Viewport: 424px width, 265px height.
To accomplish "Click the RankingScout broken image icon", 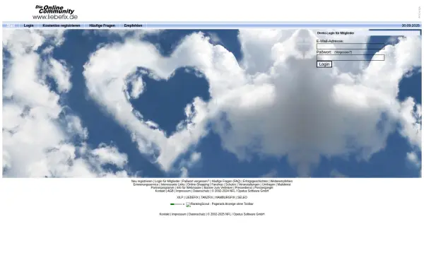I will tap(188, 204).
